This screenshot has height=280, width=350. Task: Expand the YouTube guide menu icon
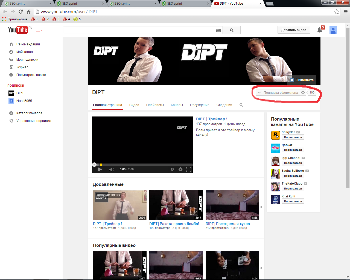39,30
